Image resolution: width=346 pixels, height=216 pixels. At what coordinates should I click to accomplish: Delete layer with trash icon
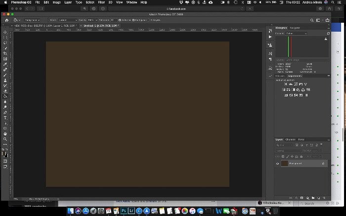324,198
